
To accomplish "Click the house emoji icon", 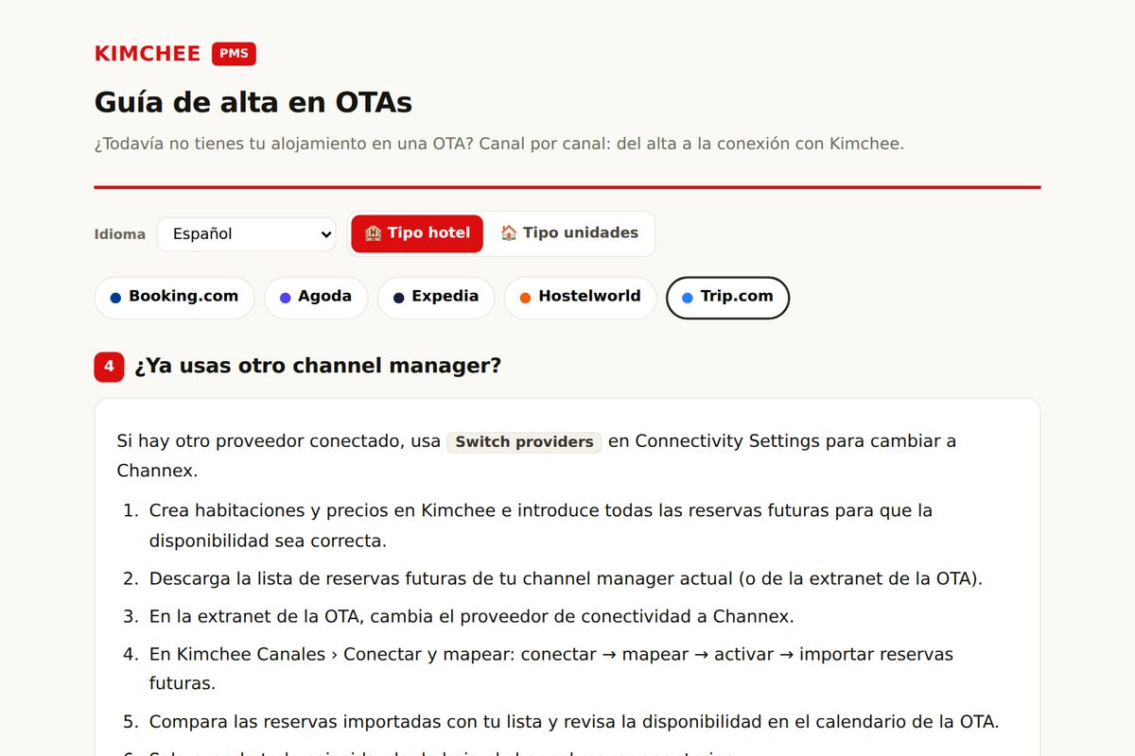I will point(509,233).
